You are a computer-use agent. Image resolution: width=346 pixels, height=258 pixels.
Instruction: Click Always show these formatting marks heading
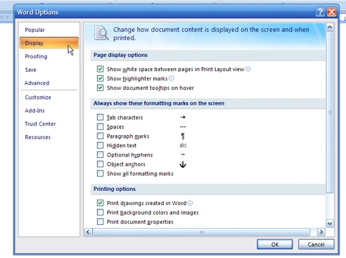pyautogui.click(x=159, y=103)
